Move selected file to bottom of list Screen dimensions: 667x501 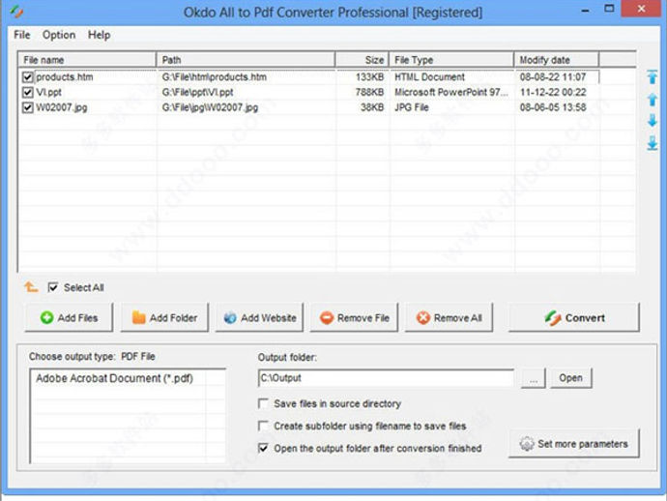652,143
